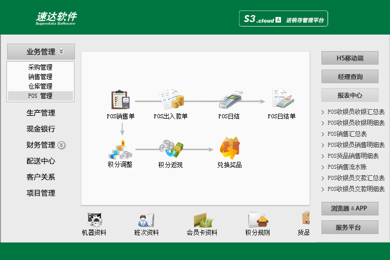This screenshot has width=390, height=260.
Task: Collapse the 业务管理 chevron
Action: tap(61, 52)
